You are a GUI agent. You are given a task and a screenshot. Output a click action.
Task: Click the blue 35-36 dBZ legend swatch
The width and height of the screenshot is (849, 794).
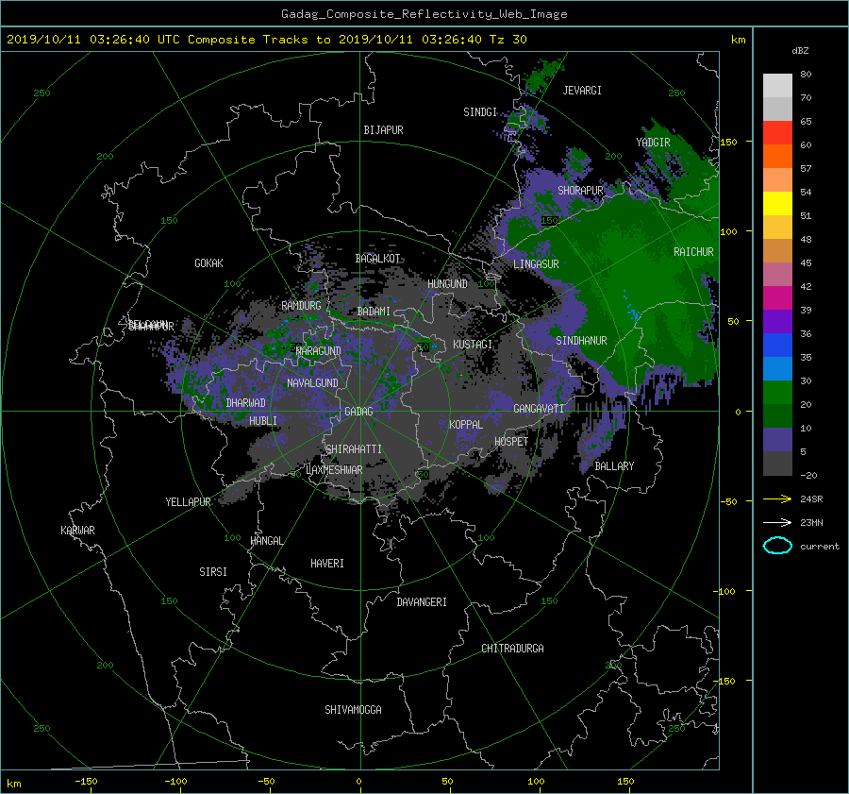click(777, 346)
